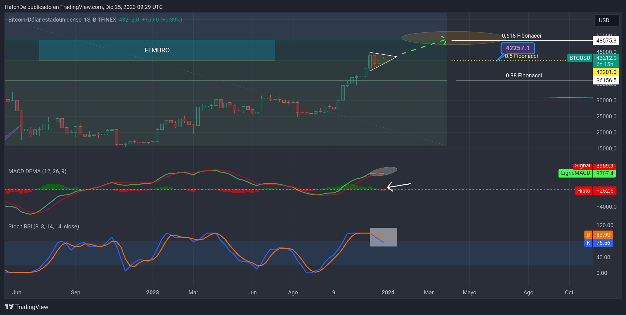Open the Stoch RSI indicator title
This screenshot has height=315, width=626.
(43, 227)
